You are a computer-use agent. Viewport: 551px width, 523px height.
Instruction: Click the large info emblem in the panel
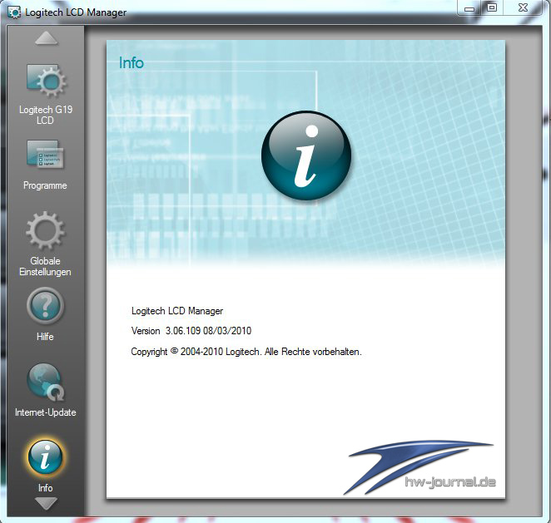click(x=306, y=155)
